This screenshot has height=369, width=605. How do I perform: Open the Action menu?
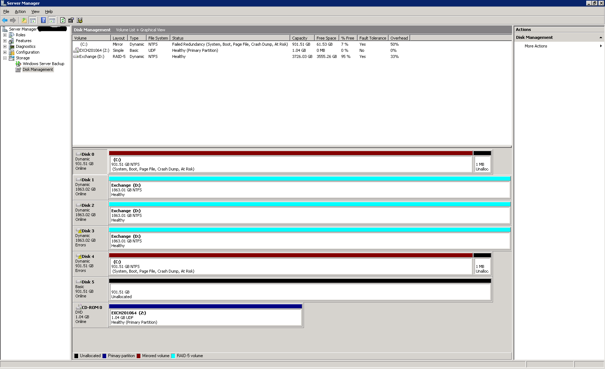(x=20, y=12)
